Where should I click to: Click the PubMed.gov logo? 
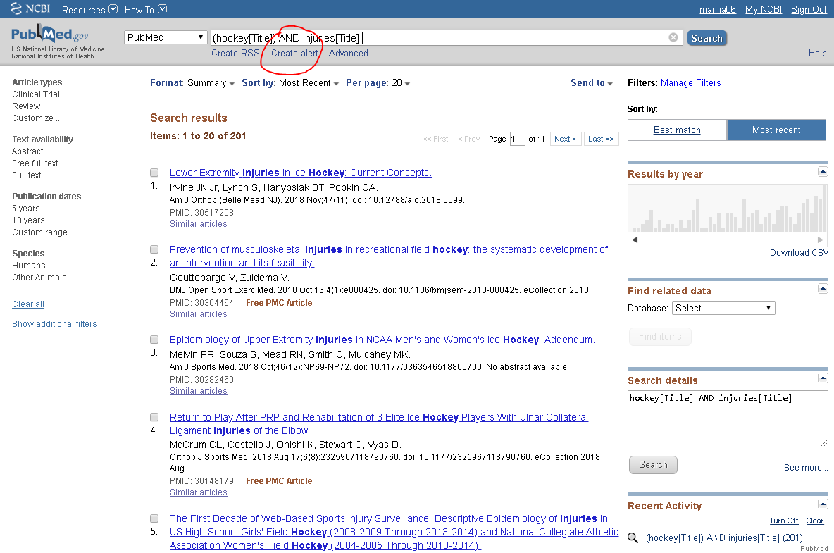pos(50,35)
